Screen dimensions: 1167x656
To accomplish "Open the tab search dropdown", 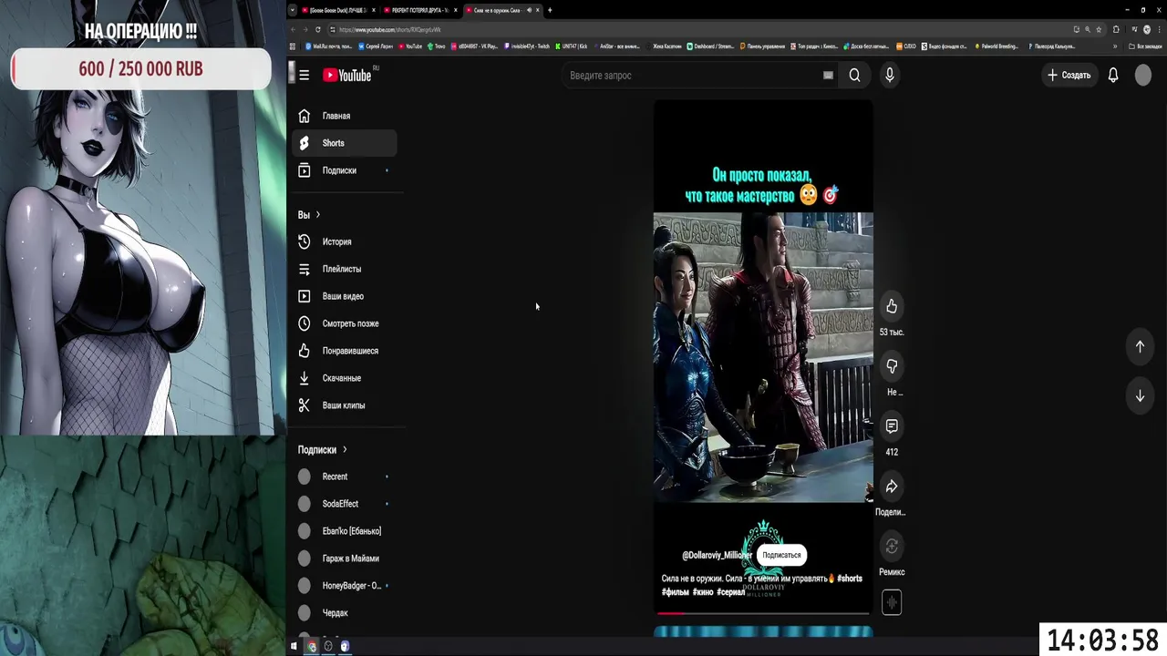I will (293, 10).
